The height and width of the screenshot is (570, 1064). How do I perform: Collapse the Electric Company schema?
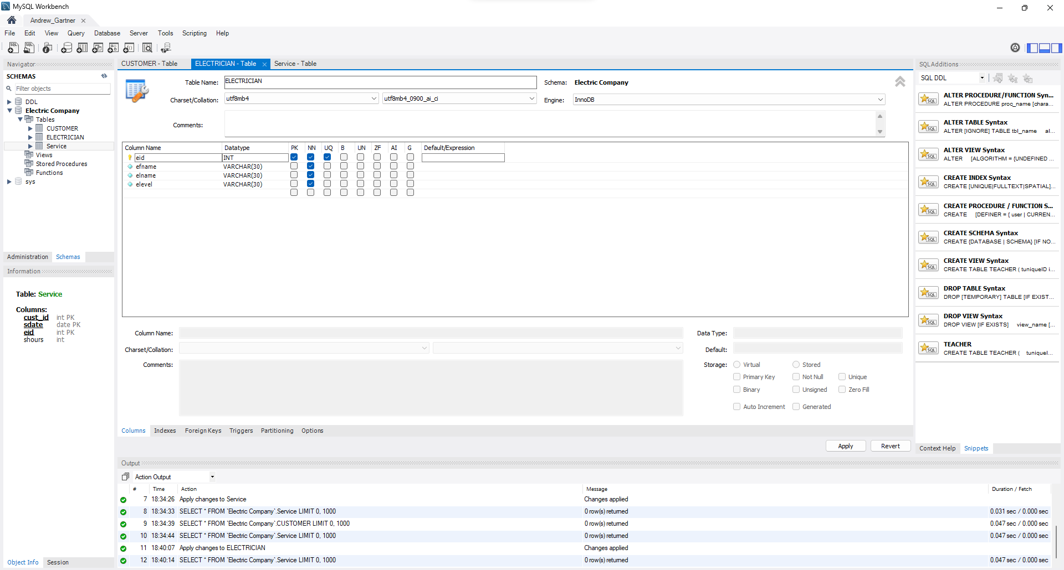9,111
